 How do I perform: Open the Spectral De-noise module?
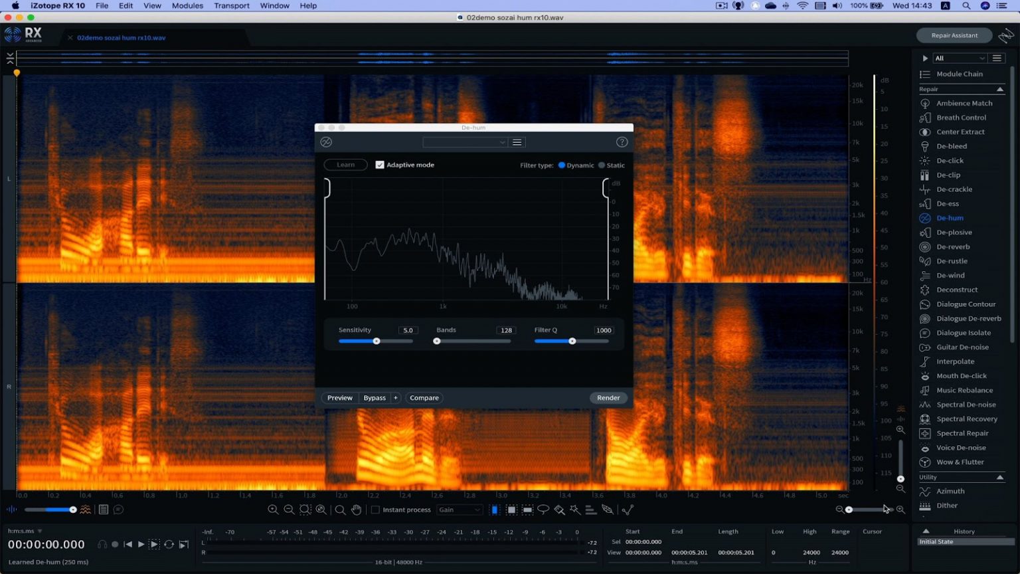[x=966, y=404]
